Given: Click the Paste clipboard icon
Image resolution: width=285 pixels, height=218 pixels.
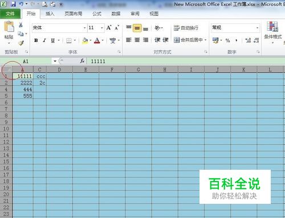Looking at the screenshot, I should pyautogui.click(x=9, y=27).
